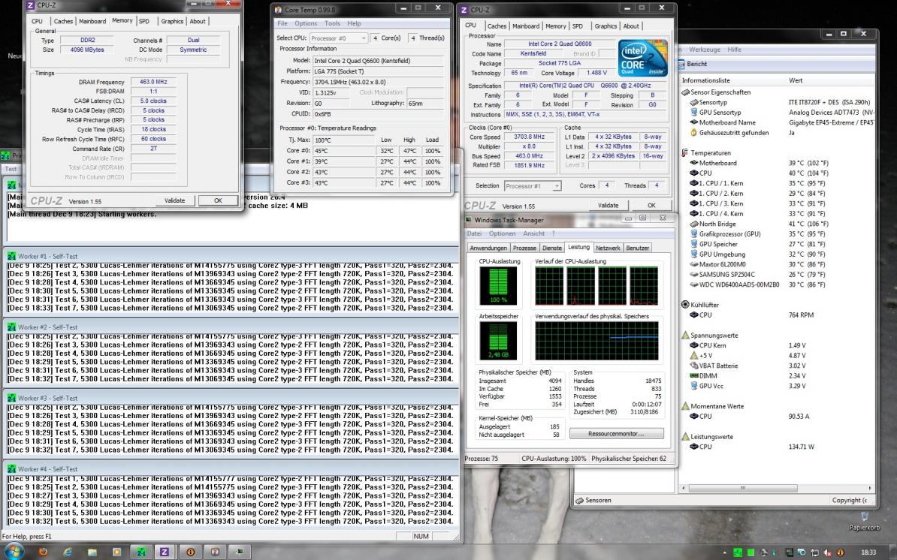Screen dimensions: 897x560
Task: Click the horizontal scrollbar thumb in the sensor list
Action: tap(743, 488)
